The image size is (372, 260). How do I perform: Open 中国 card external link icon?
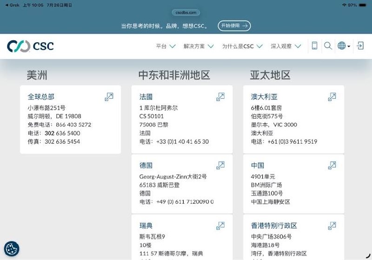point(332,165)
